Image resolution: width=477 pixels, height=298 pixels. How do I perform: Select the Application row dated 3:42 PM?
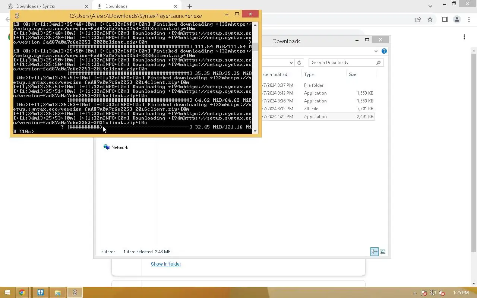coord(318,93)
